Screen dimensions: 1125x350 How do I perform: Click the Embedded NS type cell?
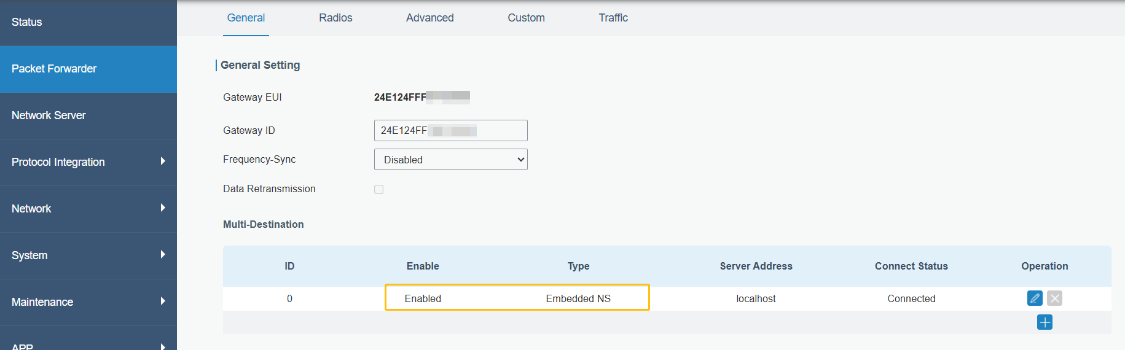(x=578, y=298)
